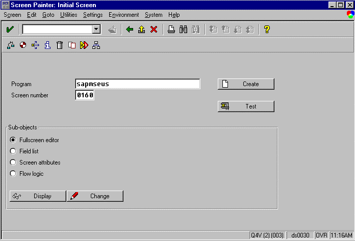Select the Field list radio option
Image resolution: width=355 pixels, height=241 pixels.
point(13,151)
